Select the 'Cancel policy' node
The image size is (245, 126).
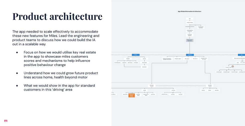153,94
